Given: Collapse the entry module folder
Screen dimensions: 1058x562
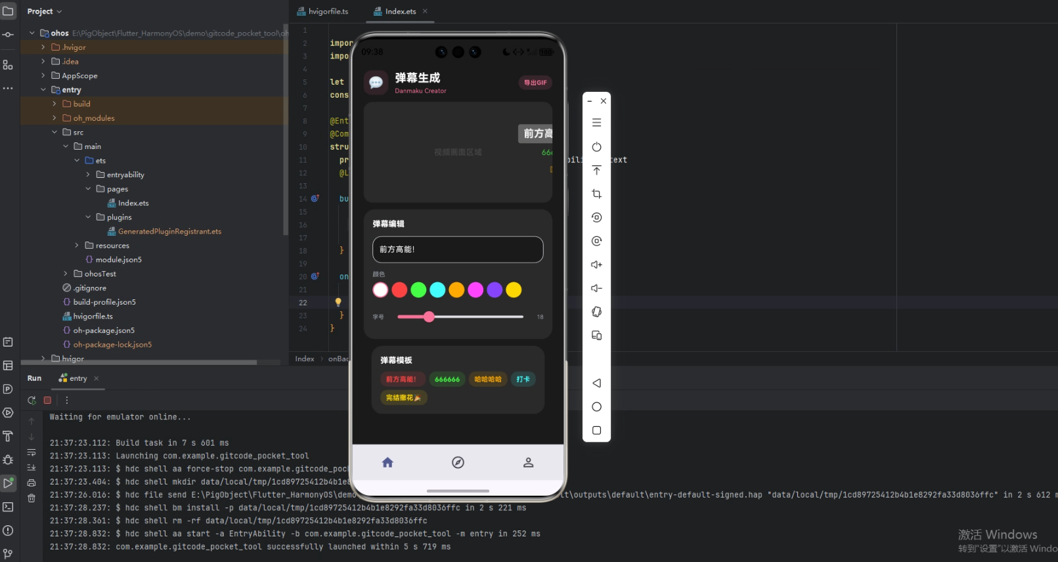Looking at the screenshot, I should tap(43, 90).
